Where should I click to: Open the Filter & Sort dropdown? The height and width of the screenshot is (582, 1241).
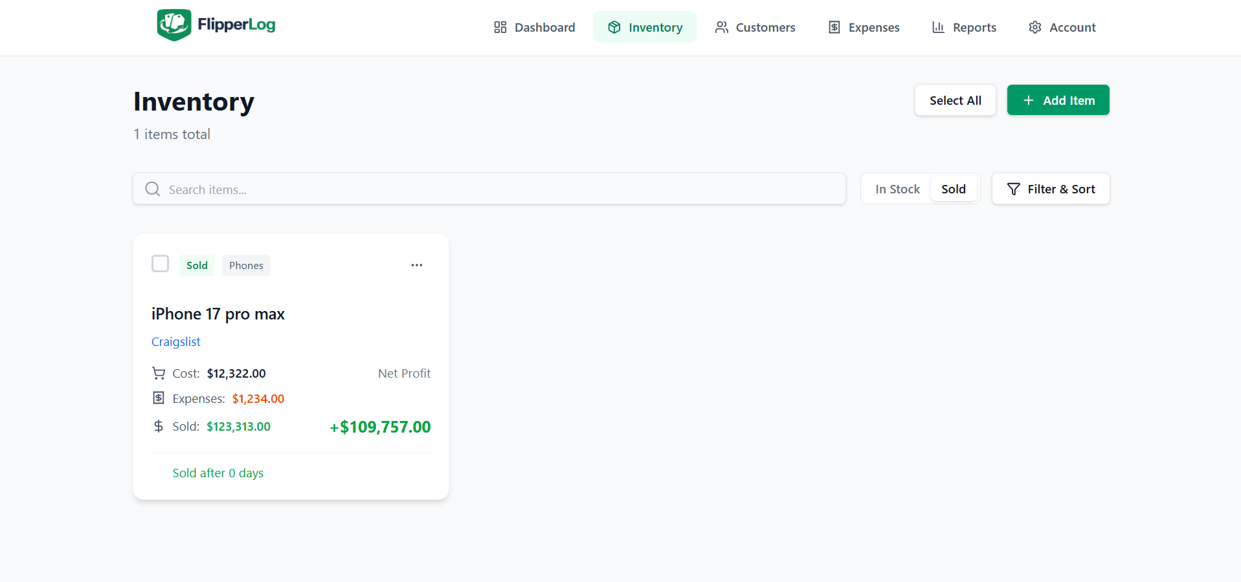pos(1050,189)
